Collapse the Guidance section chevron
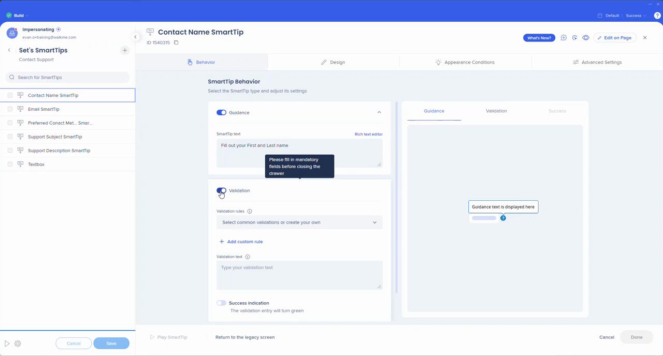Image resolution: width=663 pixels, height=356 pixels. point(379,112)
